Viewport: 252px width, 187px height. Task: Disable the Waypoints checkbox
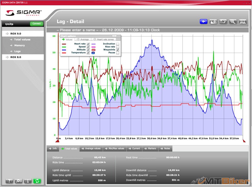118,50
